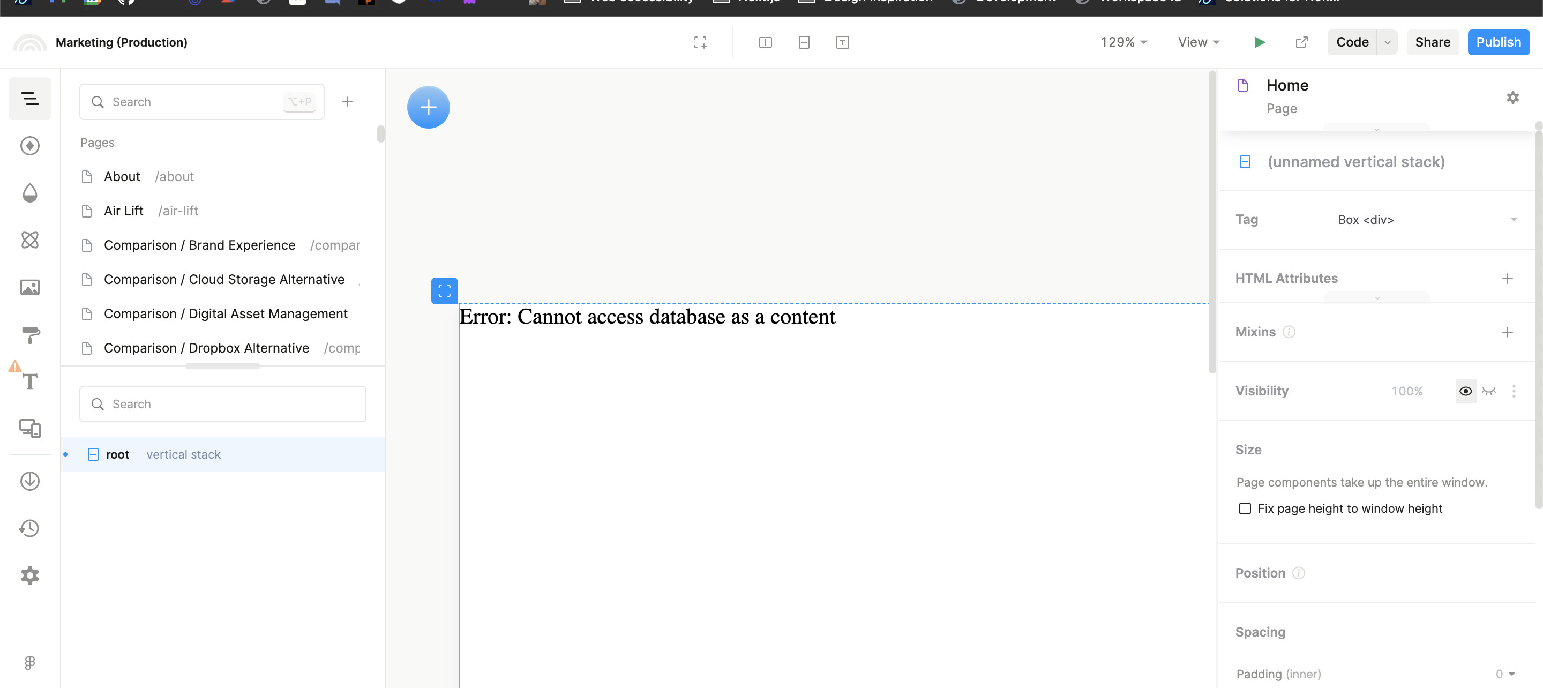Enable Fix page height to window height
Viewport: 1543px width, 688px height.
point(1245,508)
